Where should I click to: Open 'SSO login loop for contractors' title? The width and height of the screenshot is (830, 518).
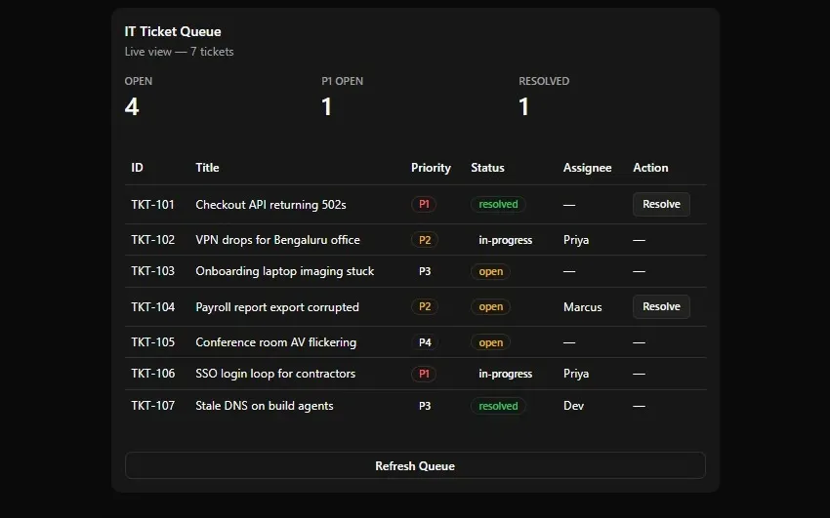pos(275,374)
